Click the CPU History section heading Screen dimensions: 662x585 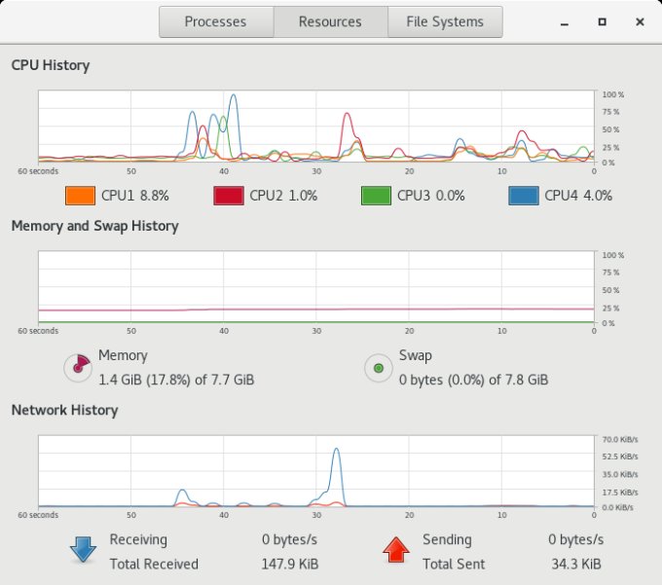pos(51,65)
